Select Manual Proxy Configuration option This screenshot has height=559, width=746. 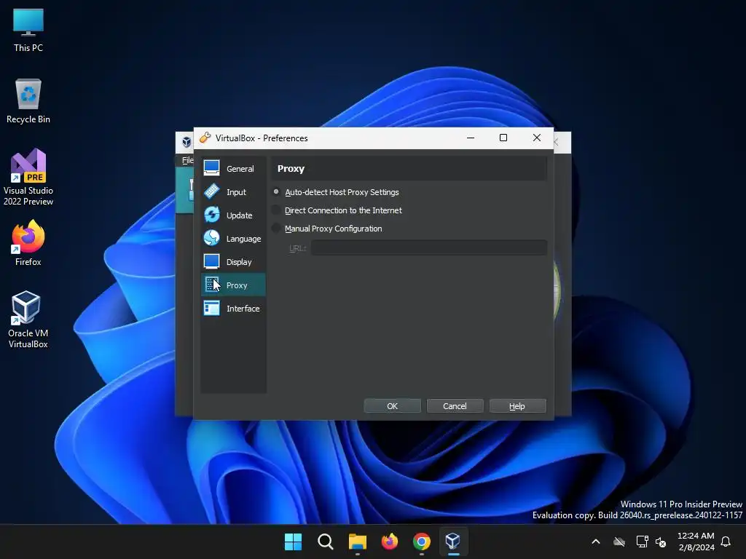(329, 229)
